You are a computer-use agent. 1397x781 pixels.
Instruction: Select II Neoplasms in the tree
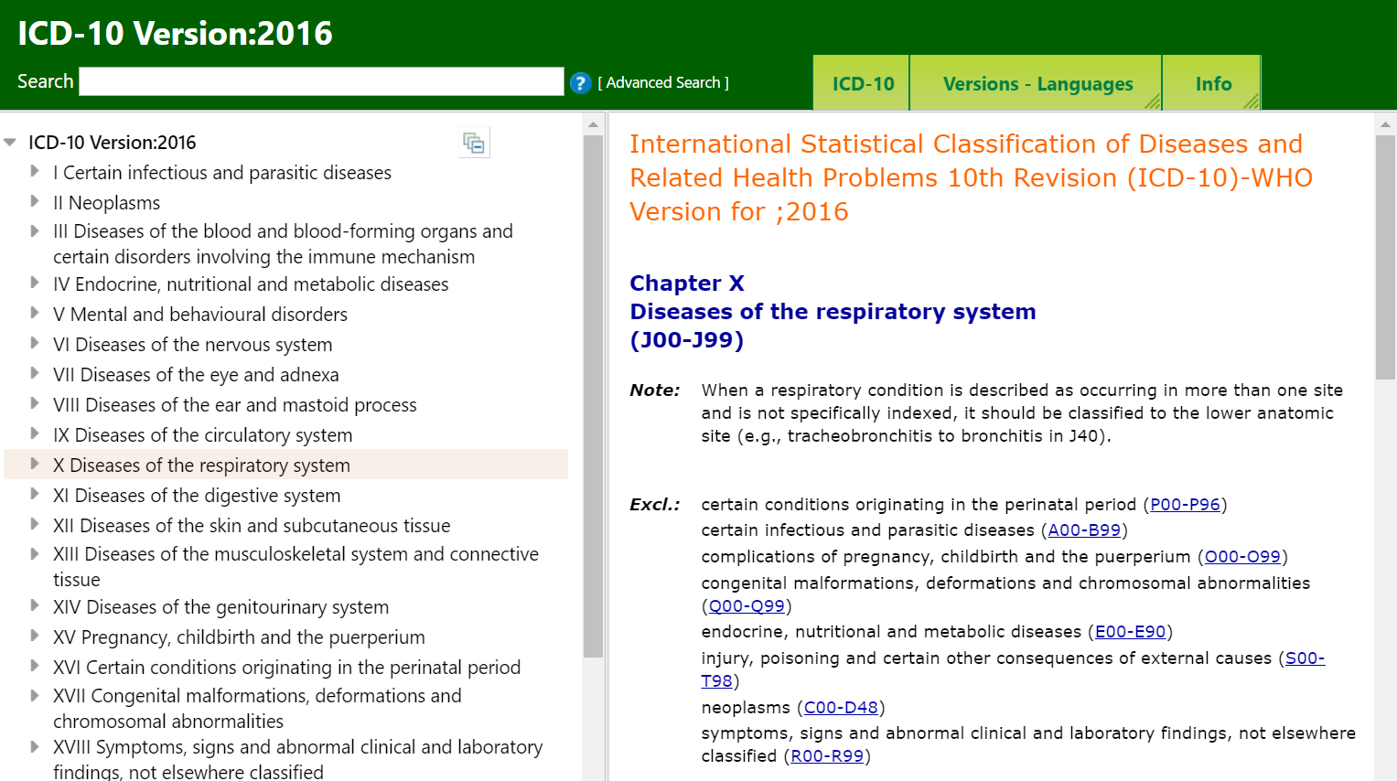point(106,203)
